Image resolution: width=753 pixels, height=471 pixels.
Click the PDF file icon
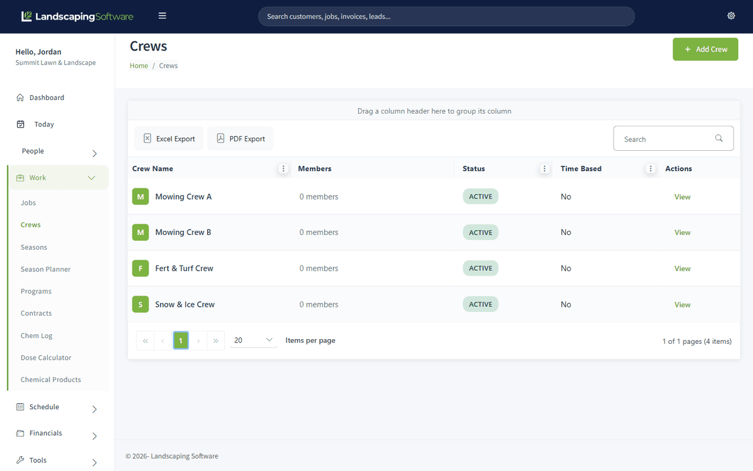click(221, 138)
